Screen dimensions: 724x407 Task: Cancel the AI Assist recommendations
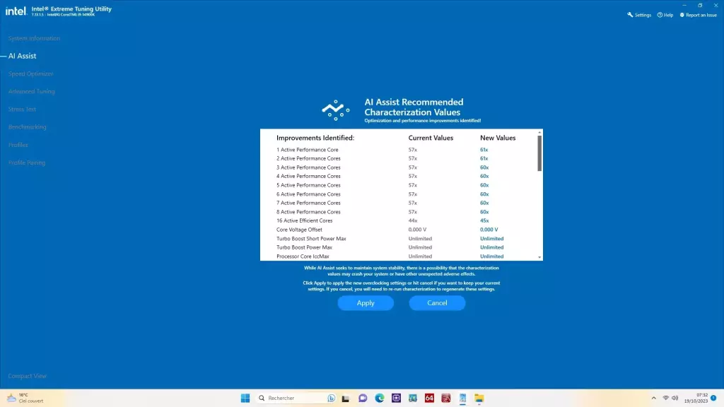point(437,302)
